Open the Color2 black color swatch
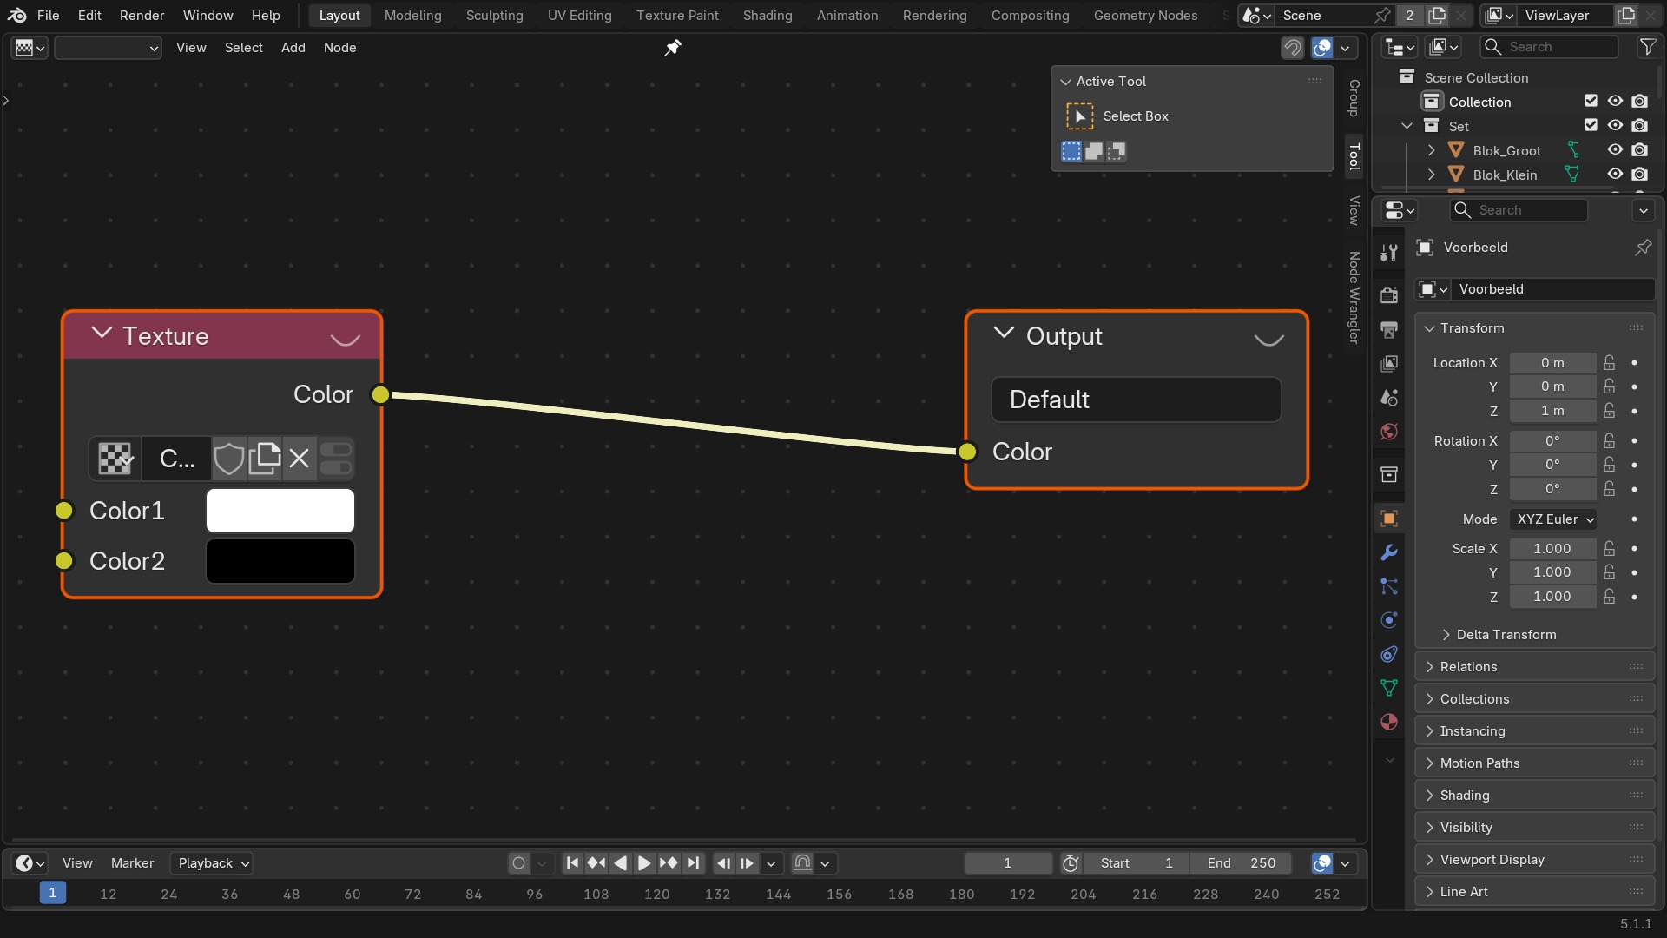The height and width of the screenshot is (938, 1667). coord(280,561)
